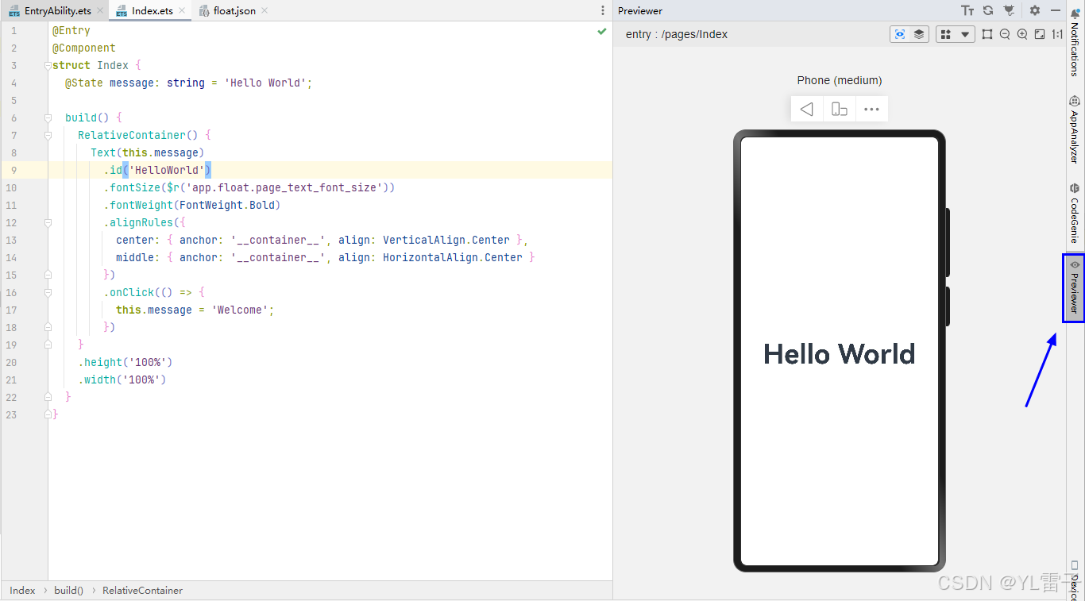Click the RelativeContainer breadcrumb

tap(142, 590)
